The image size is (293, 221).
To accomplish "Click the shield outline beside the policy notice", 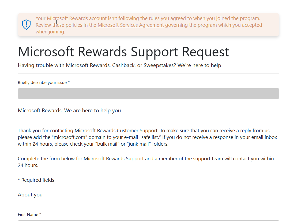I will tap(26, 24).
